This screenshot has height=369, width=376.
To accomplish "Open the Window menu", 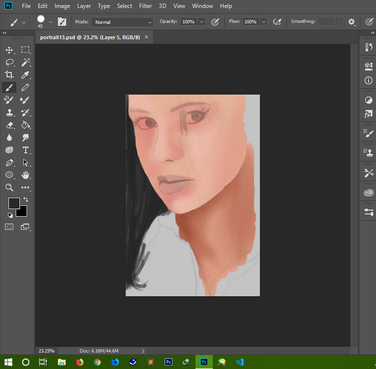I will click(202, 6).
